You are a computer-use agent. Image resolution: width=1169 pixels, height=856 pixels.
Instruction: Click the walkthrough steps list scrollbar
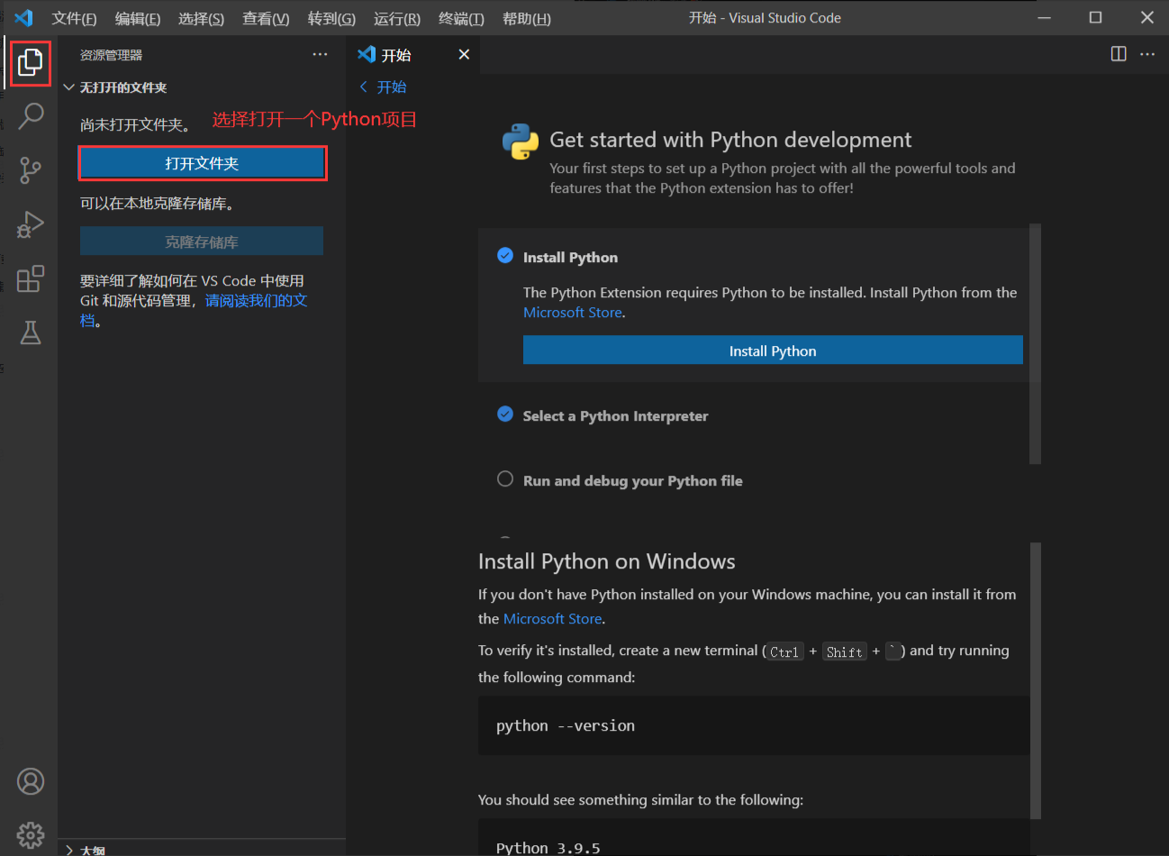pyautogui.click(x=1035, y=344)
